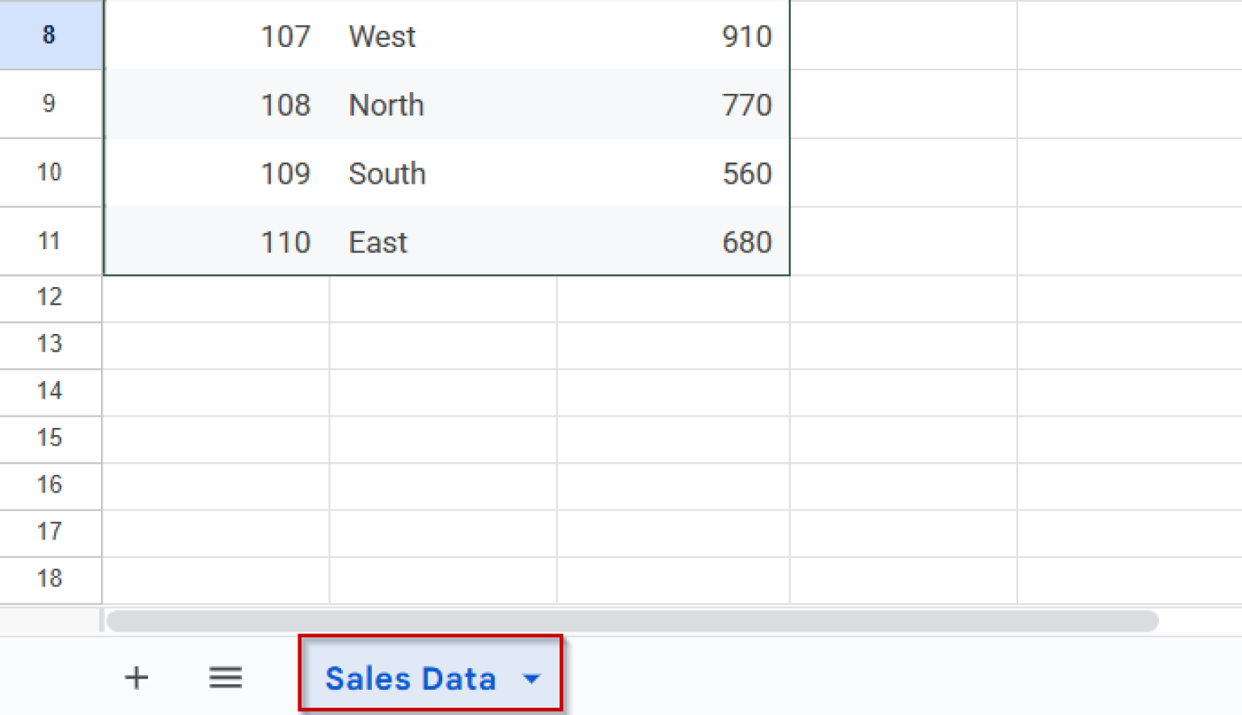Image resolution: width=1242 pixels, height=715 pixels.
Task: Select row header 8
Action: tap(50, 36)
